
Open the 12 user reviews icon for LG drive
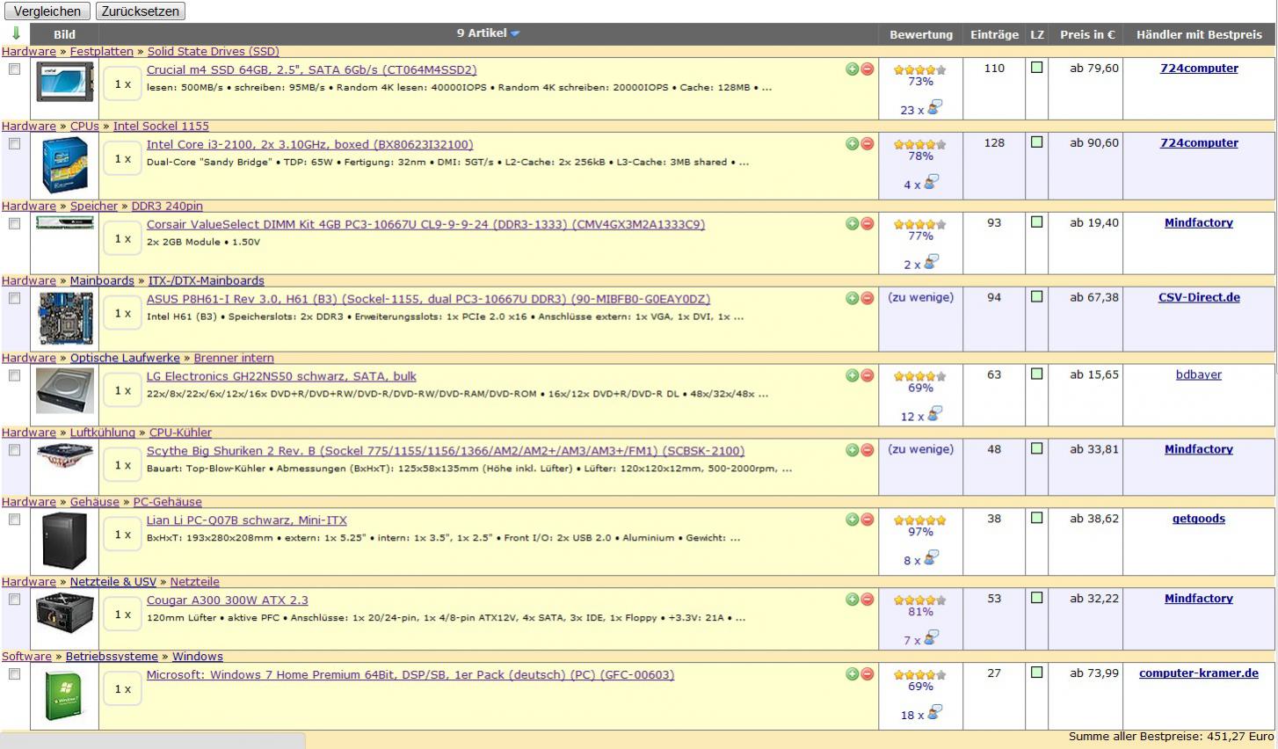pos(934,413)
